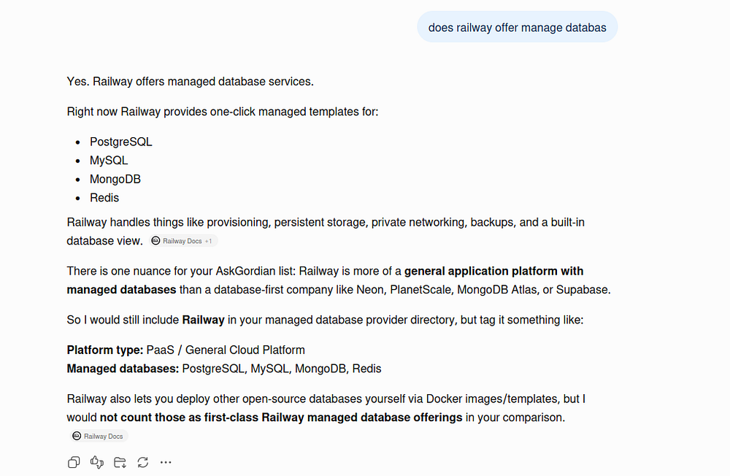
Task: Click the MySQL bullet item
Action: [109, 160]
